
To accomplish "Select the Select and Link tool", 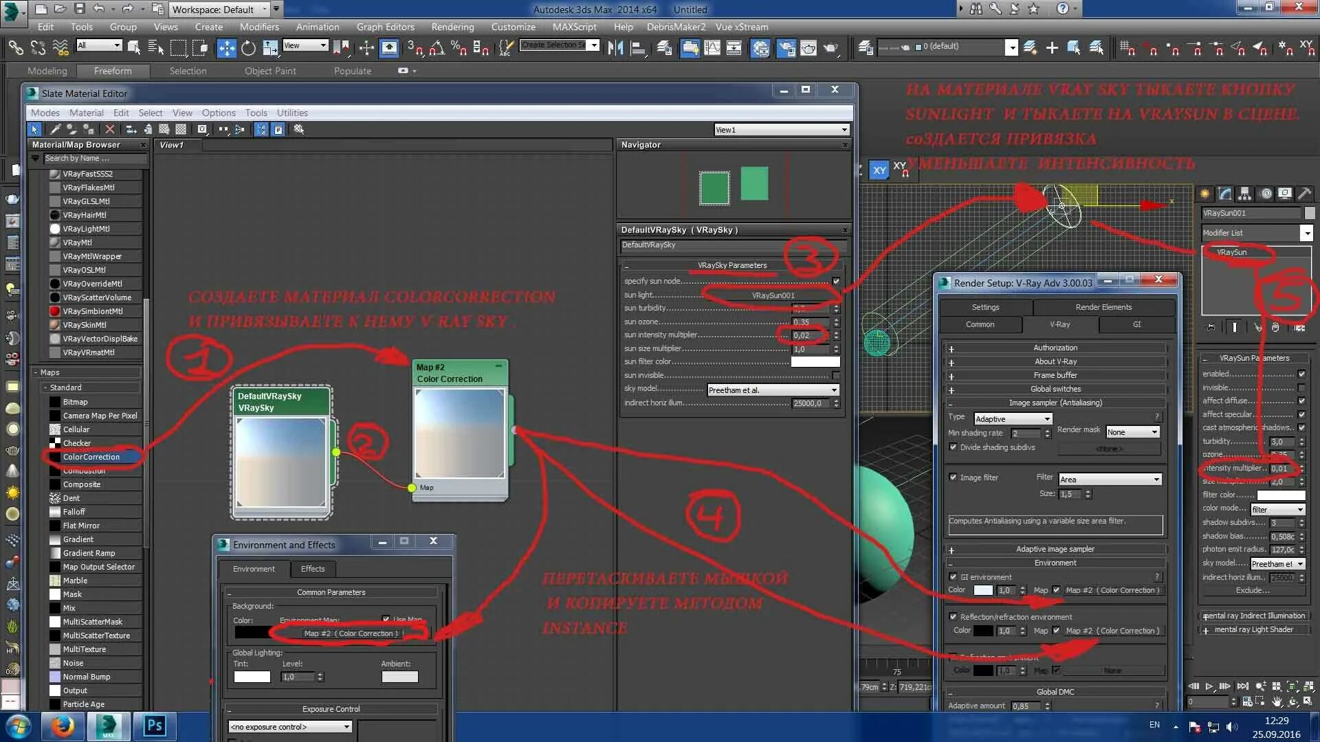I will 15,47.
